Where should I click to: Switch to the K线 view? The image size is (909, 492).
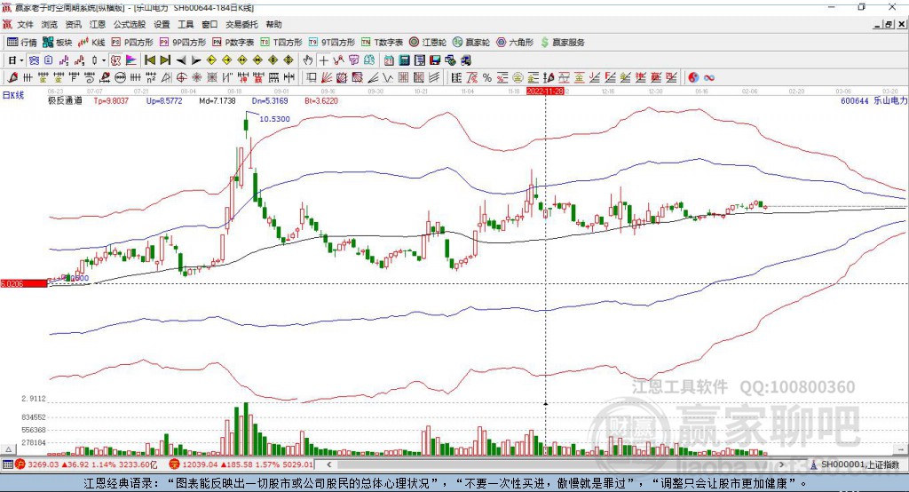91,42
